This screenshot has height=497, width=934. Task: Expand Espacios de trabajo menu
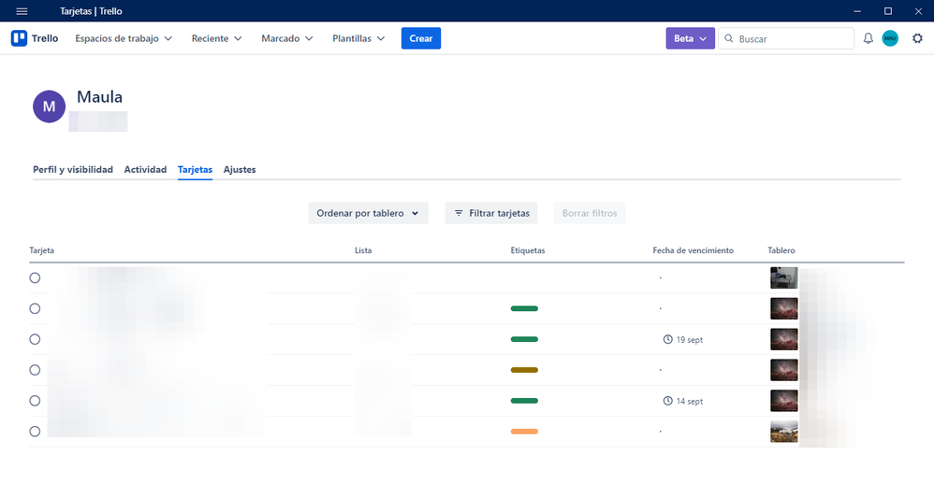[124, 38]
